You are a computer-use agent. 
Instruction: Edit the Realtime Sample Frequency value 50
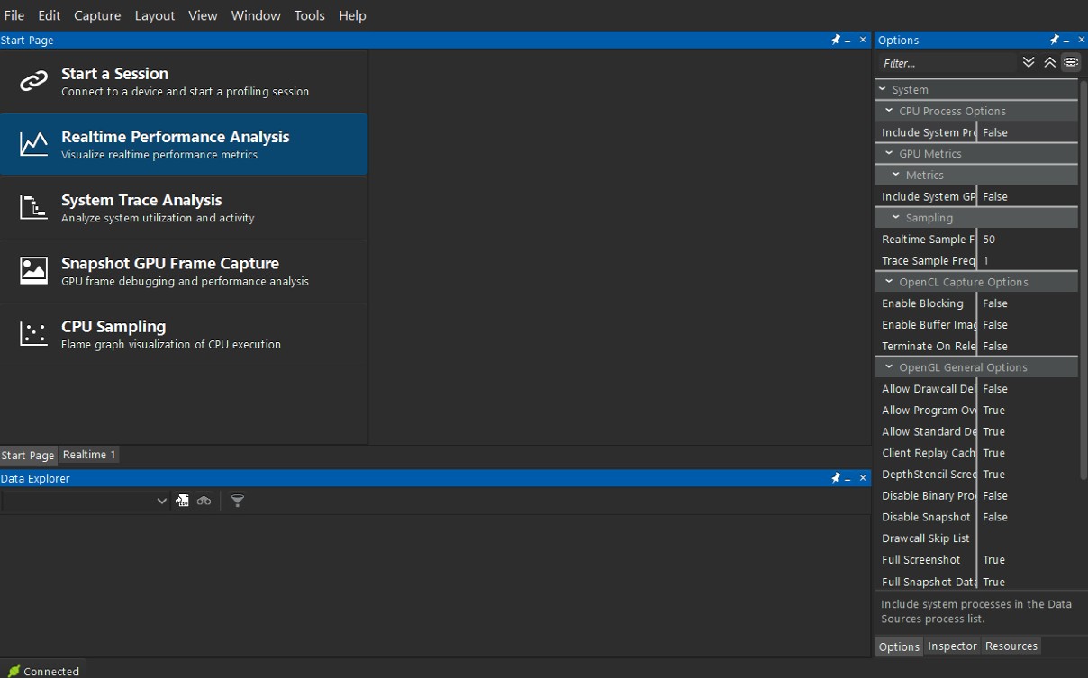[1028, 240]
